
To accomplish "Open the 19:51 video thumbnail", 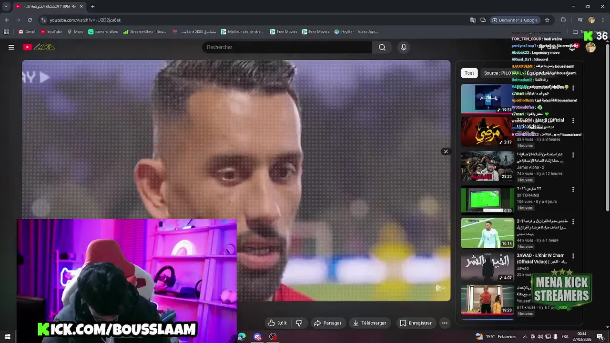I will tap(488, 99).
